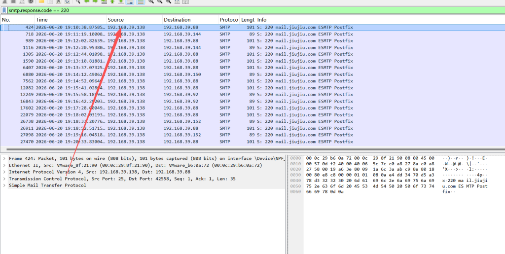Select packet number 718 row
The width and height of the screenshot is (505, 254).
pyautogui.click(x=252, y=34)
